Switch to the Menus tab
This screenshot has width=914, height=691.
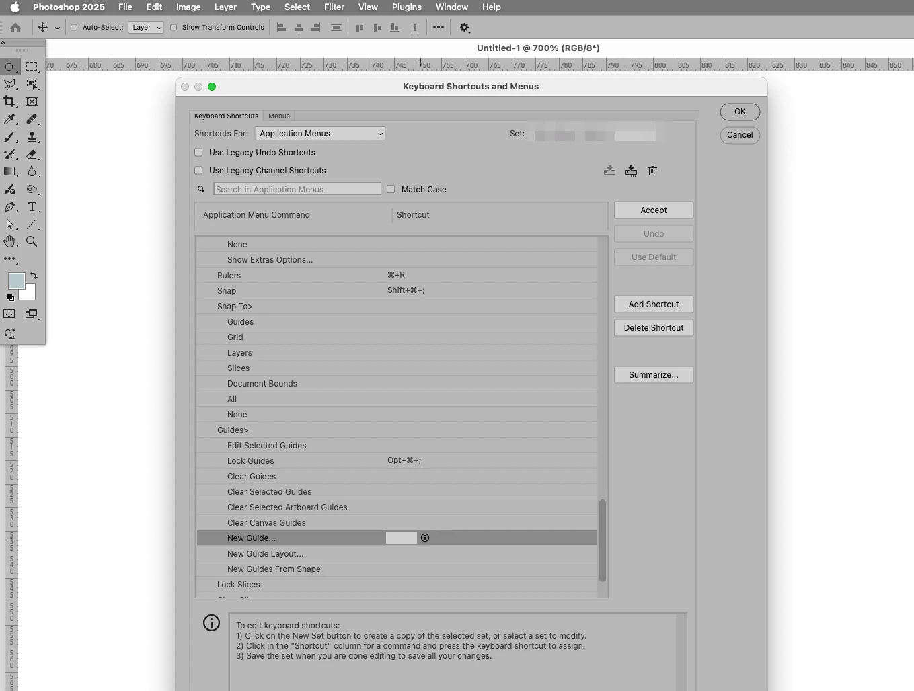pyautogui.click(x=279, y=116)
